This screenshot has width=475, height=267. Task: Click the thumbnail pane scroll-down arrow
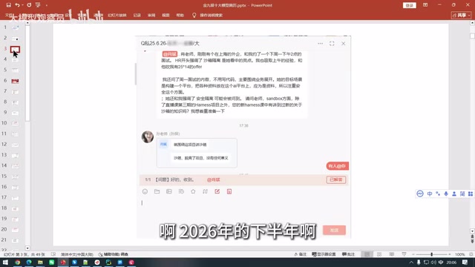tap(27, 248)
